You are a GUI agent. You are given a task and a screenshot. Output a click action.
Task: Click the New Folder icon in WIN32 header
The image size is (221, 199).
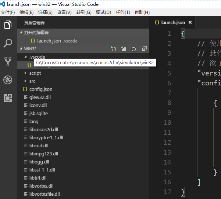pos(124,49)
